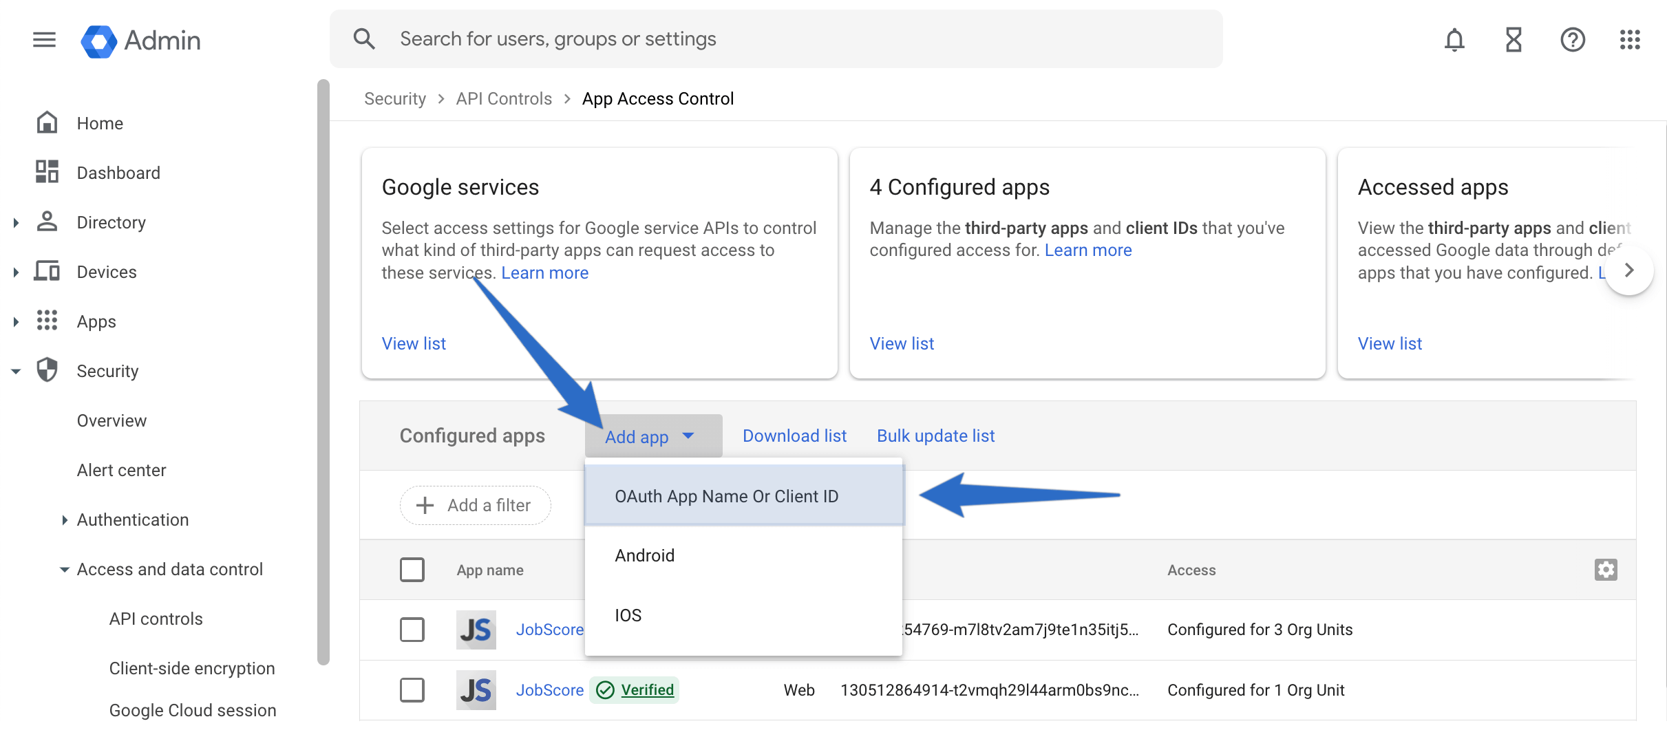Choose OAuth App Name Or Client ID
The image size is (1667, 750).
click(x=743, y=496)
